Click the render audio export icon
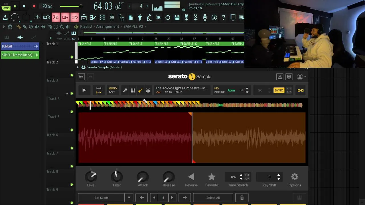The width and height of the screenshot is (365, 205). point(186,17)
